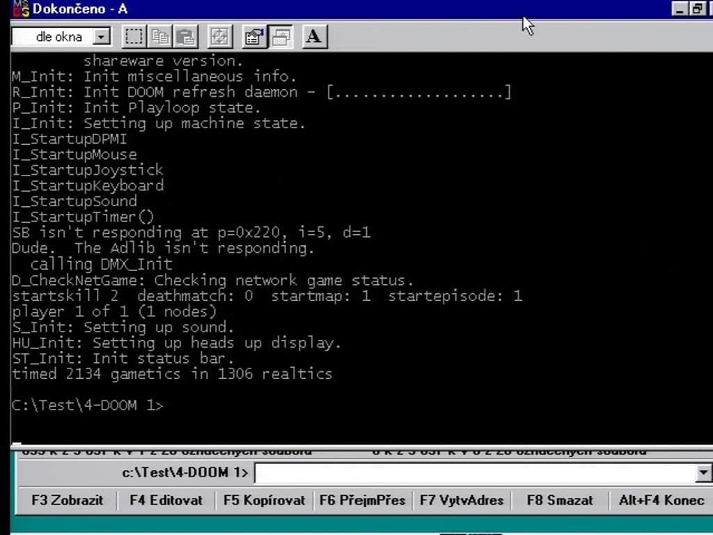The image size is (713, 535).
Task: Click the 'Dokončeno - A' title text
Action: point(80,8)
